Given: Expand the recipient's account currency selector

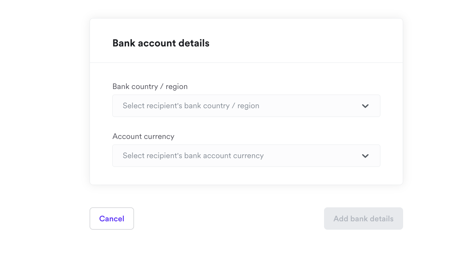Looking at the screenshot, I should point(246,156).
